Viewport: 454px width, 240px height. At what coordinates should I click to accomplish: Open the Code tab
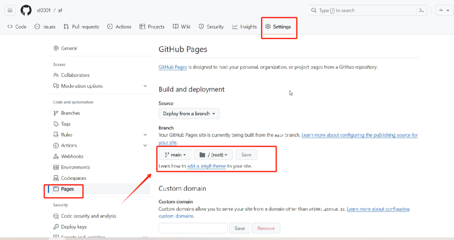[x=17, y=26]
